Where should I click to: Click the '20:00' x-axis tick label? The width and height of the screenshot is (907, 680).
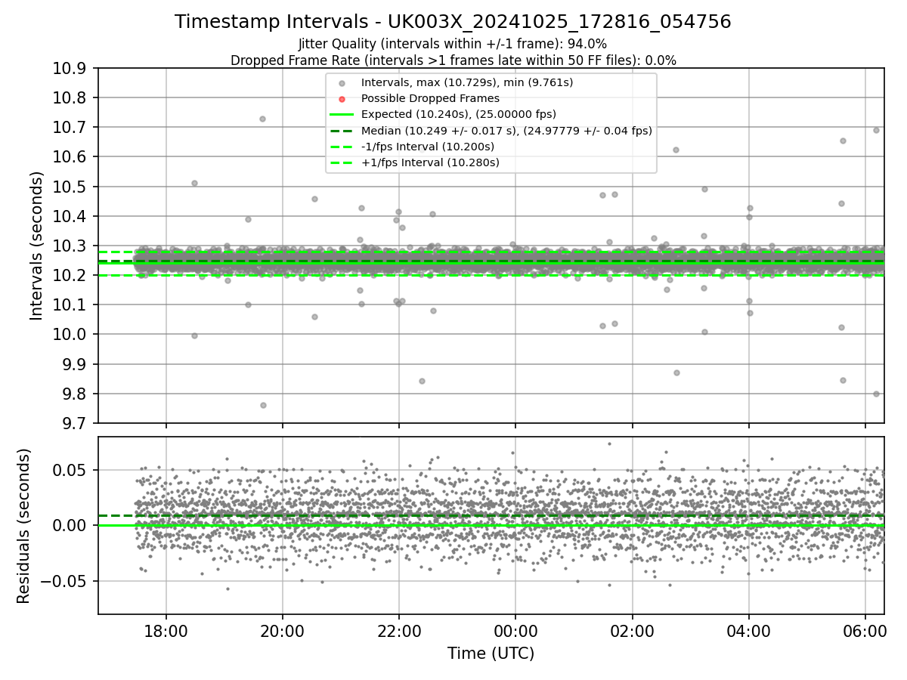click(283, 631)
